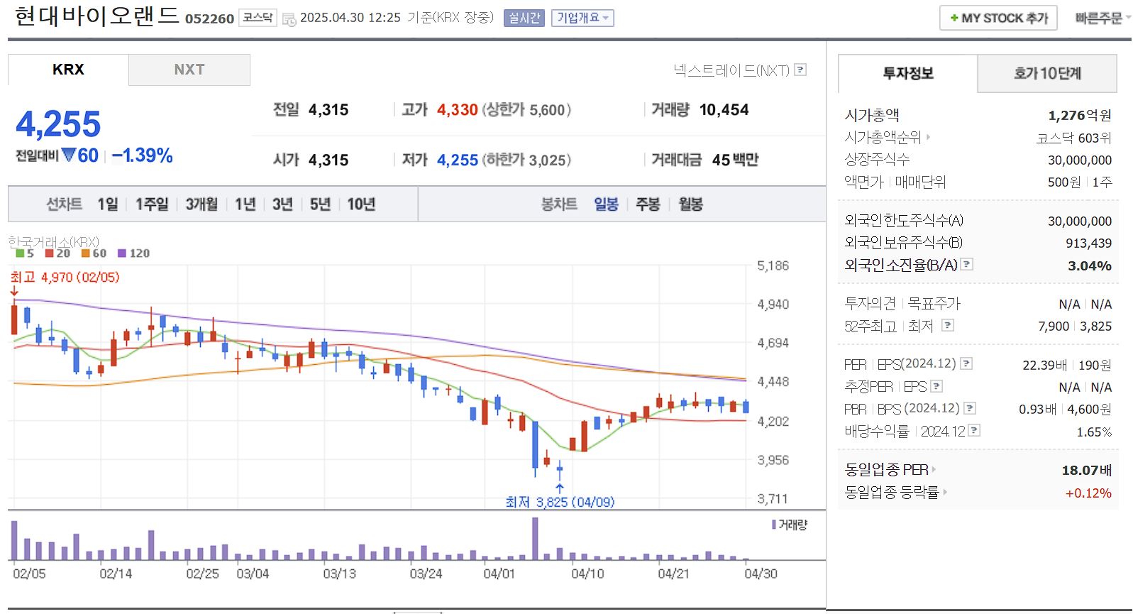Click 최저 3,825 (04/09) chart marker
The width and height of the screenshot is (1133, 614).
click(560, 502)
